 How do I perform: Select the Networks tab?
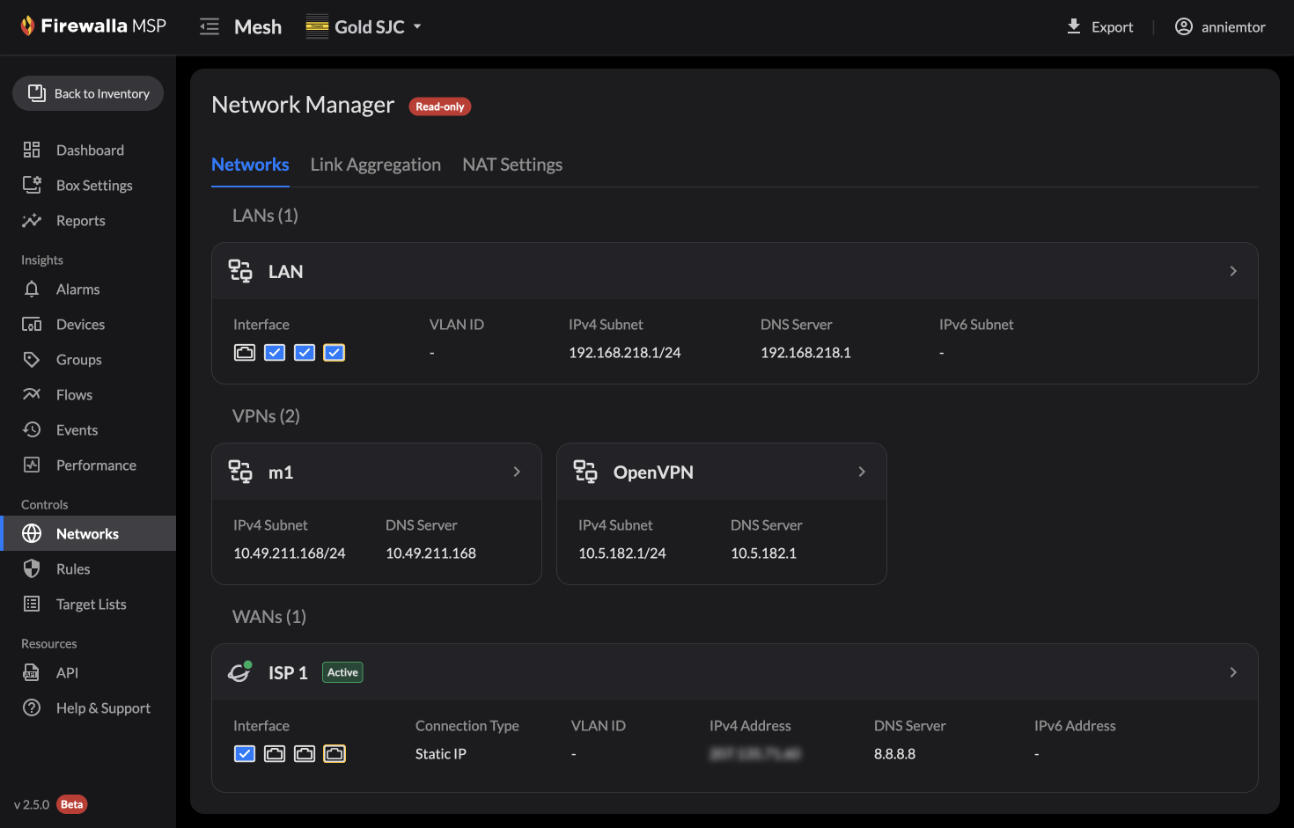(250, 165)
